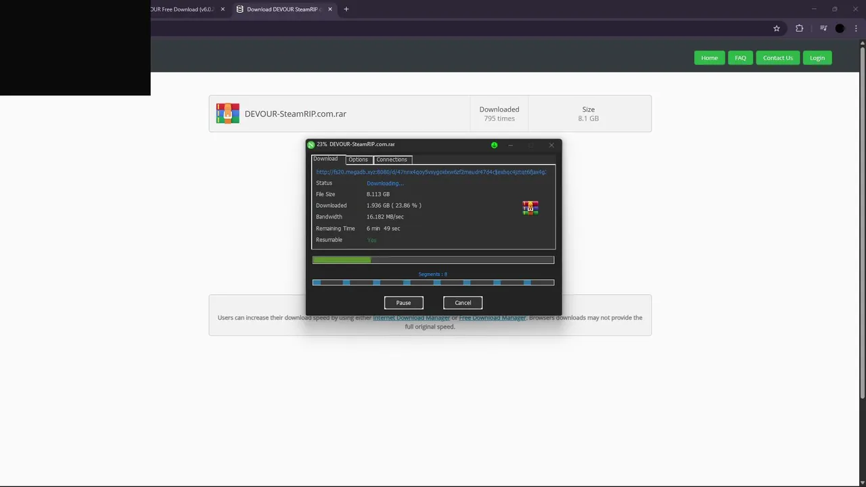Go to the Home page
The height and width of the screenshot is (487, 866).
[709, 57]
